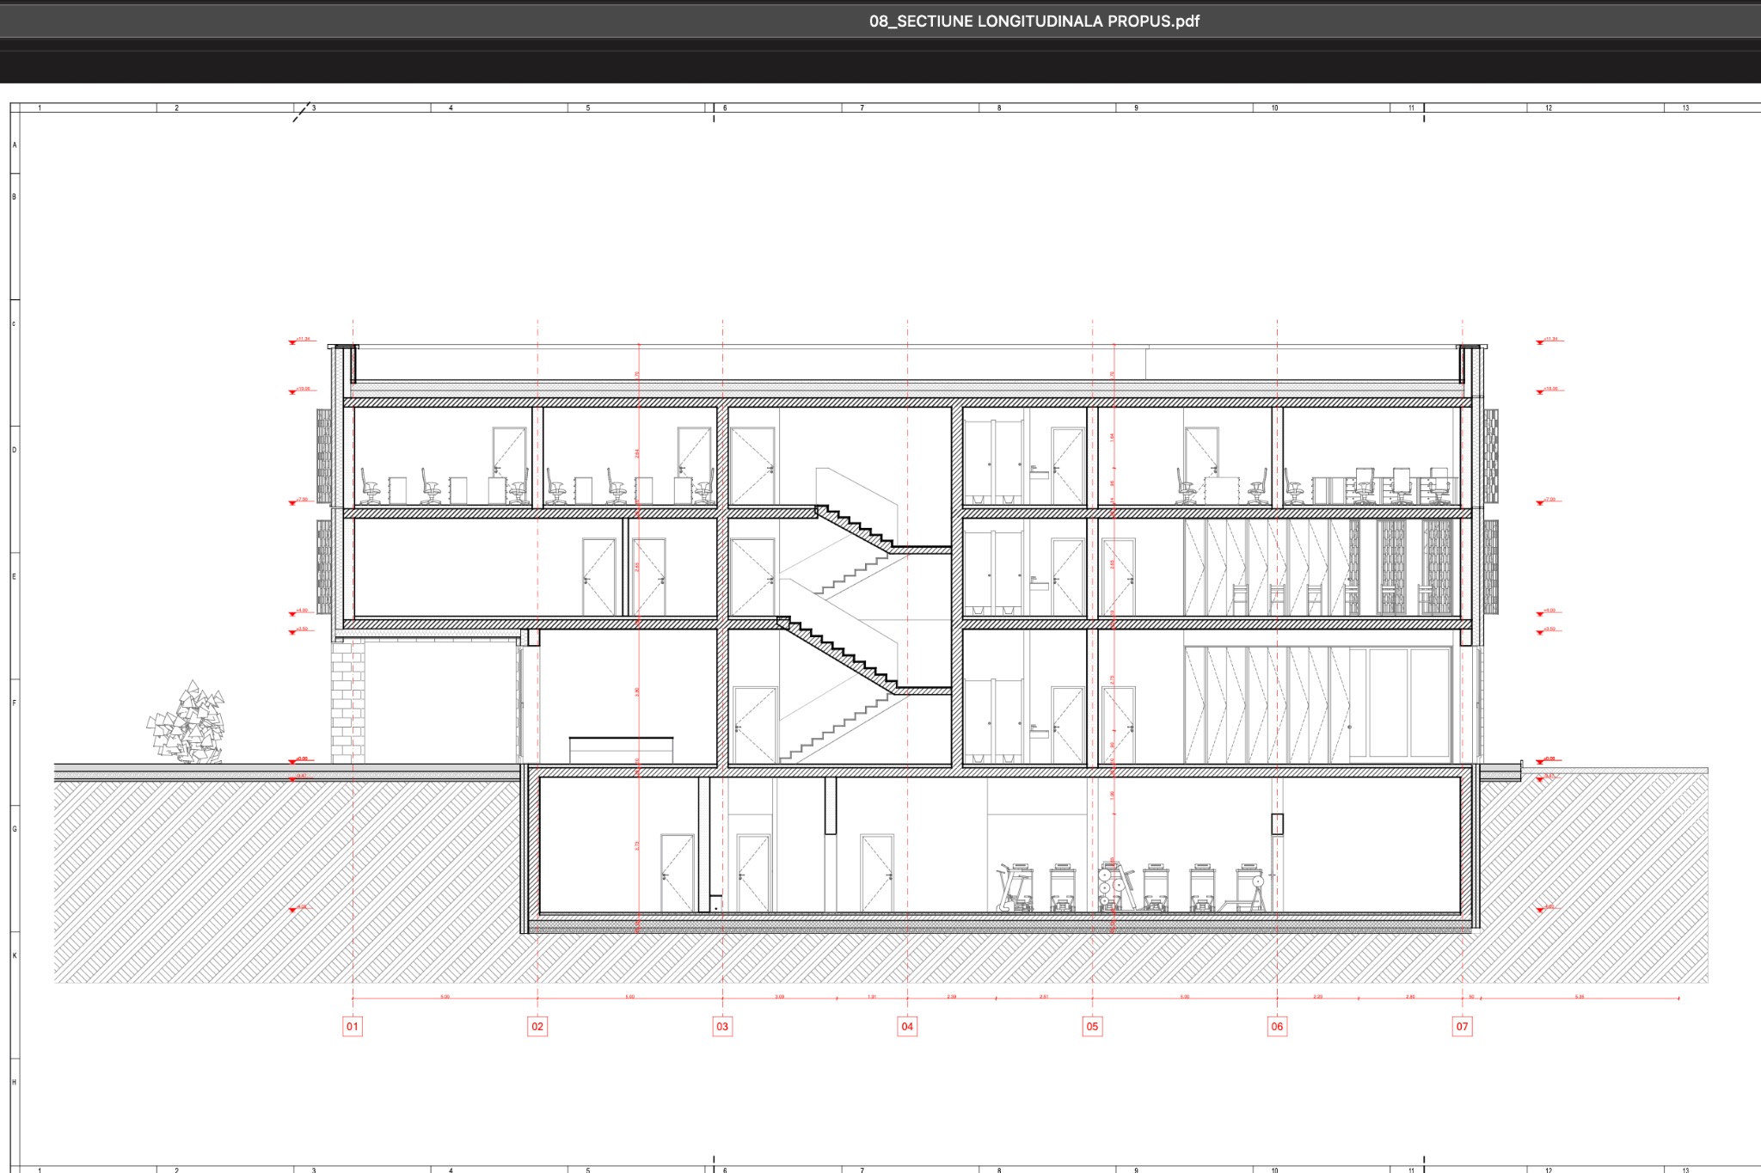
Task: Click row letter K on left border
Action: point(15,955)
